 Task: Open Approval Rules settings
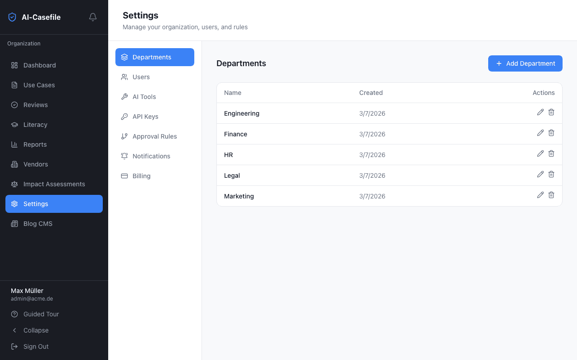154,136
